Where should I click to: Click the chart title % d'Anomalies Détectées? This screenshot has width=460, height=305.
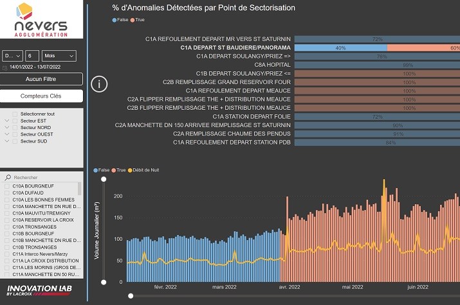[x=203, y=8]
